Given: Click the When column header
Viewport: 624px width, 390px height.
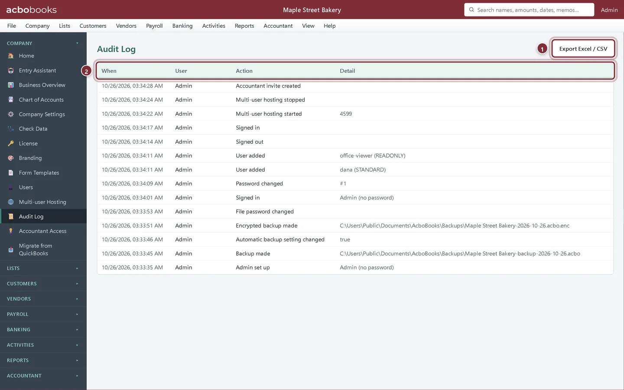Looking at the screenshot, I should click(109, 71).
